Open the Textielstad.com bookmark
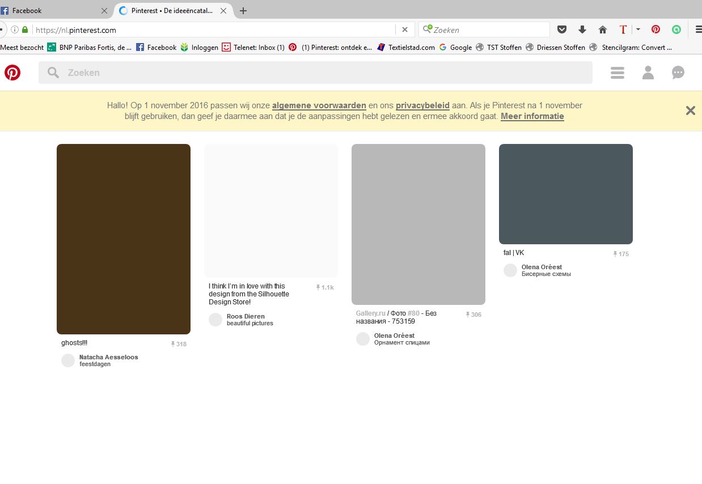The width and height of the screenshot is (702, 484). [406, 48]
